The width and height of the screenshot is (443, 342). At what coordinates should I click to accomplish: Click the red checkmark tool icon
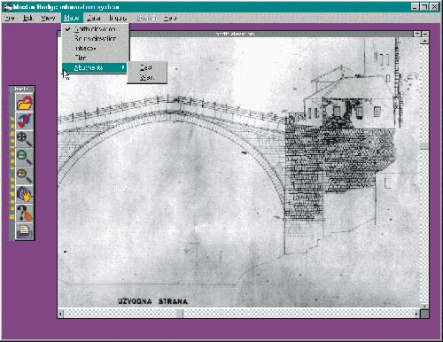[25, 120]
